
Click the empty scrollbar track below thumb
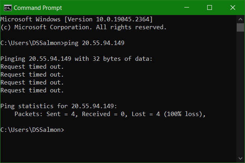240,92
